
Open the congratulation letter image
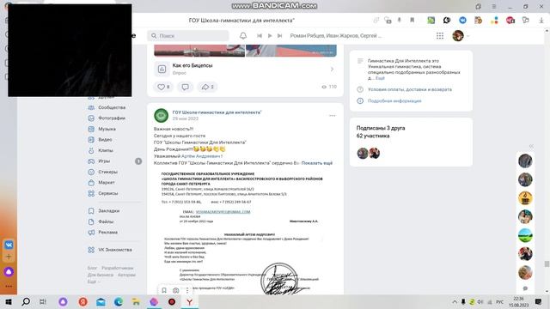point(245,232)
